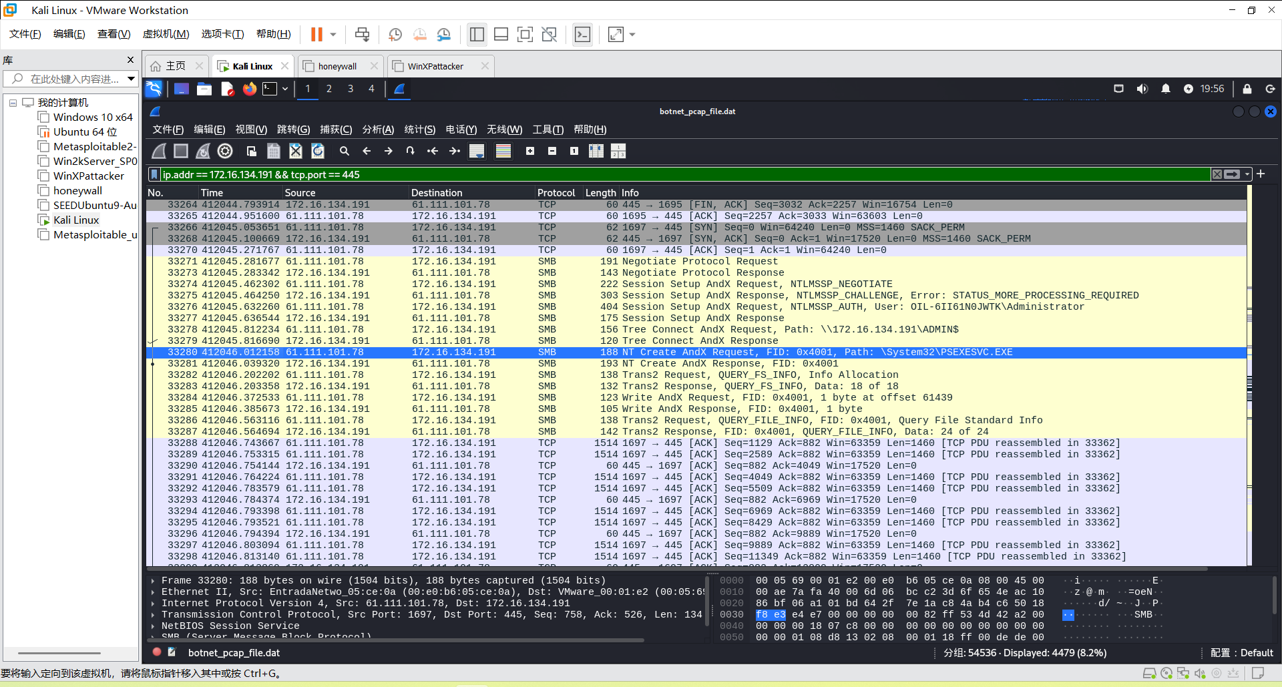Open library search box dropdown arrow

point(131,79)
